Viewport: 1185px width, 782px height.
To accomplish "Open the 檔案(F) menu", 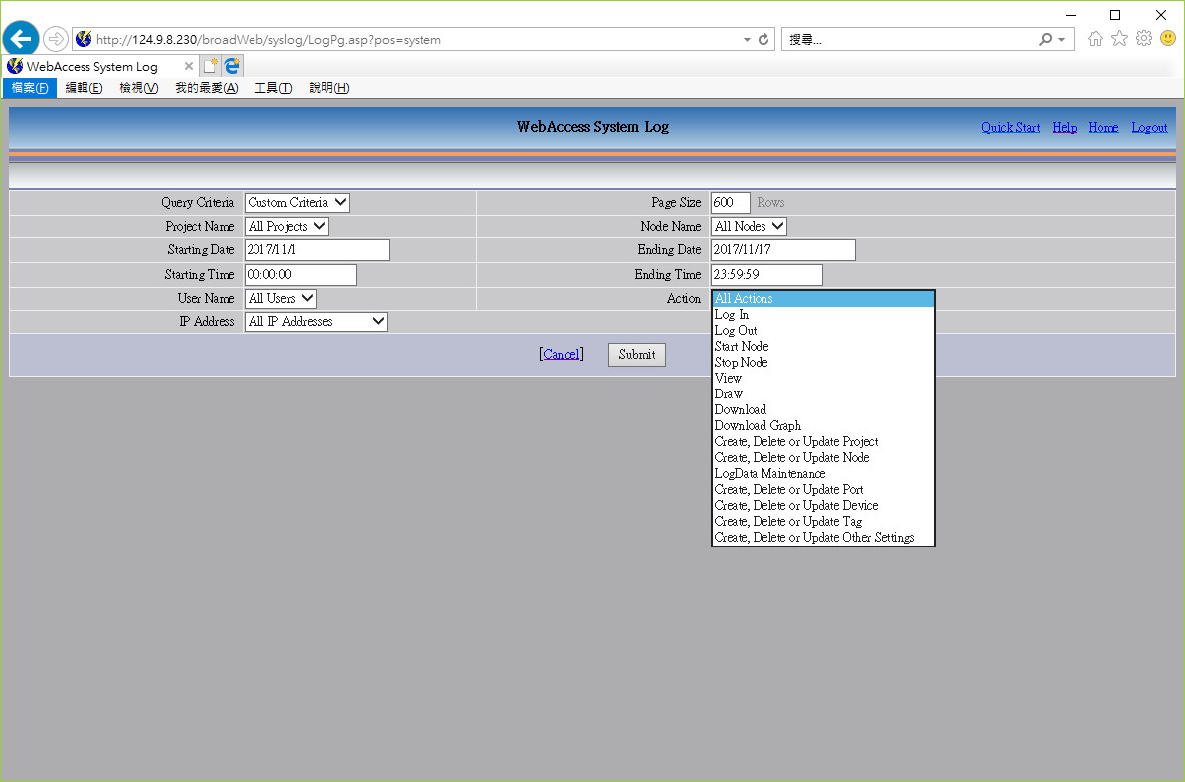I will click(30, 88).
